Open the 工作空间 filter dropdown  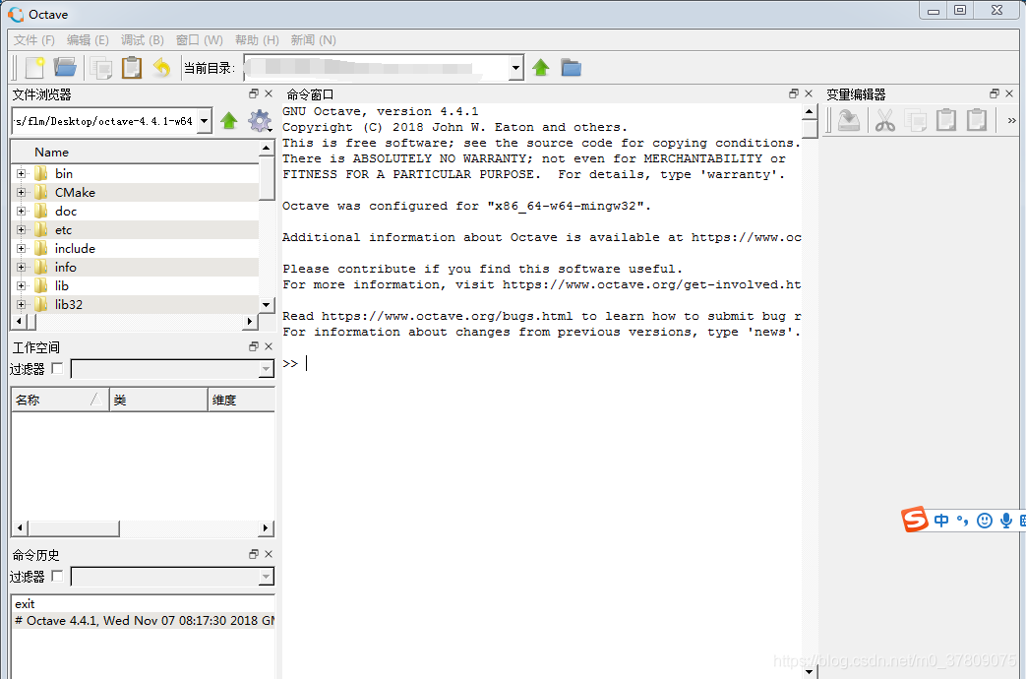[x=266, y=369]
